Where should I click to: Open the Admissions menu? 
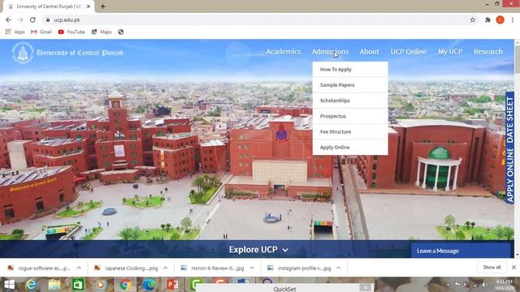[x=330, y=52]
